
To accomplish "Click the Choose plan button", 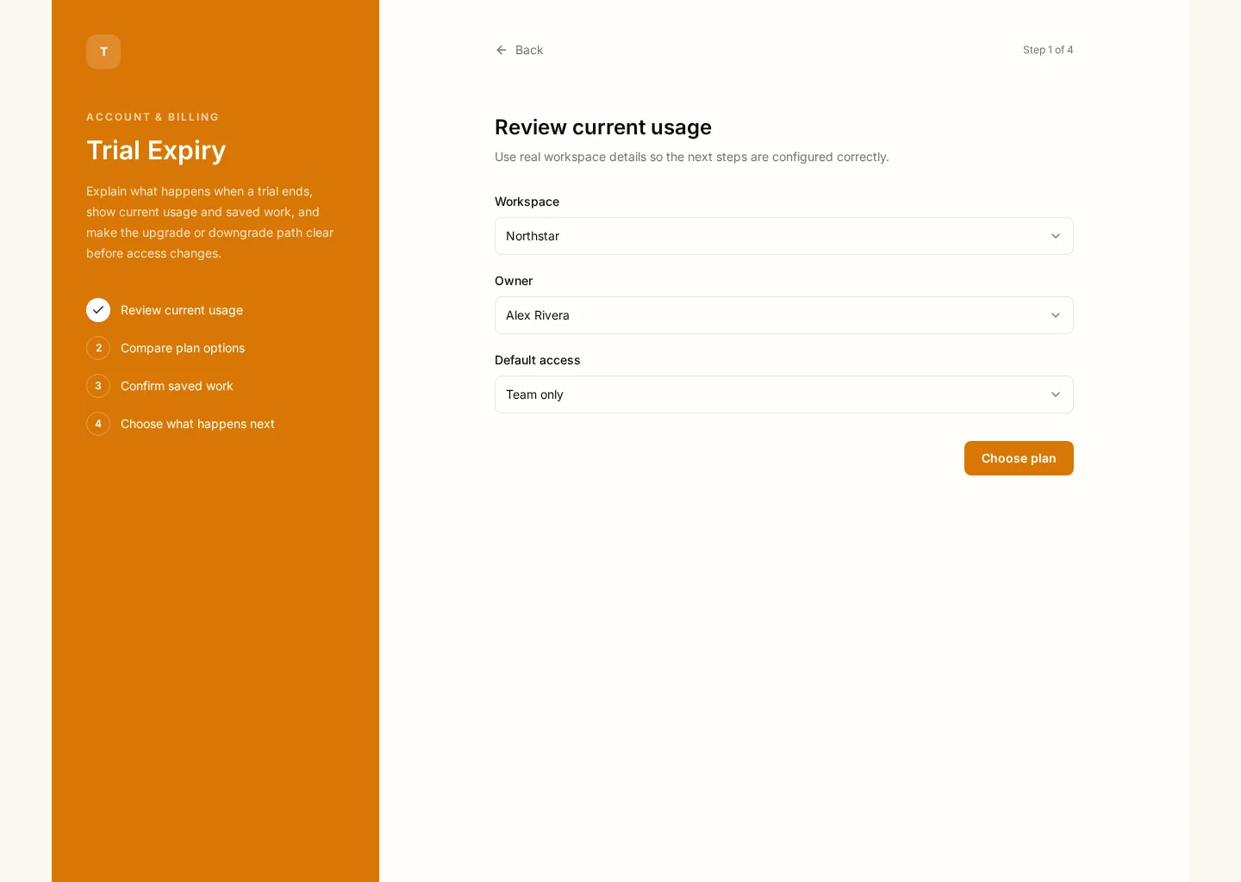I will point(1019,458).
